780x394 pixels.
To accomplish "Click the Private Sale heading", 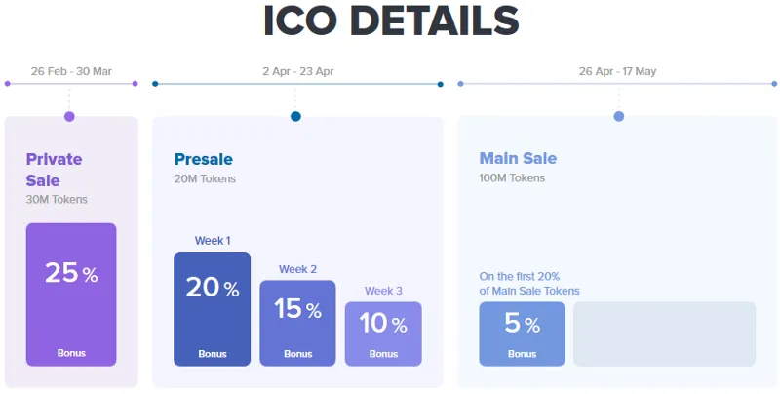I will pos(54,170).
